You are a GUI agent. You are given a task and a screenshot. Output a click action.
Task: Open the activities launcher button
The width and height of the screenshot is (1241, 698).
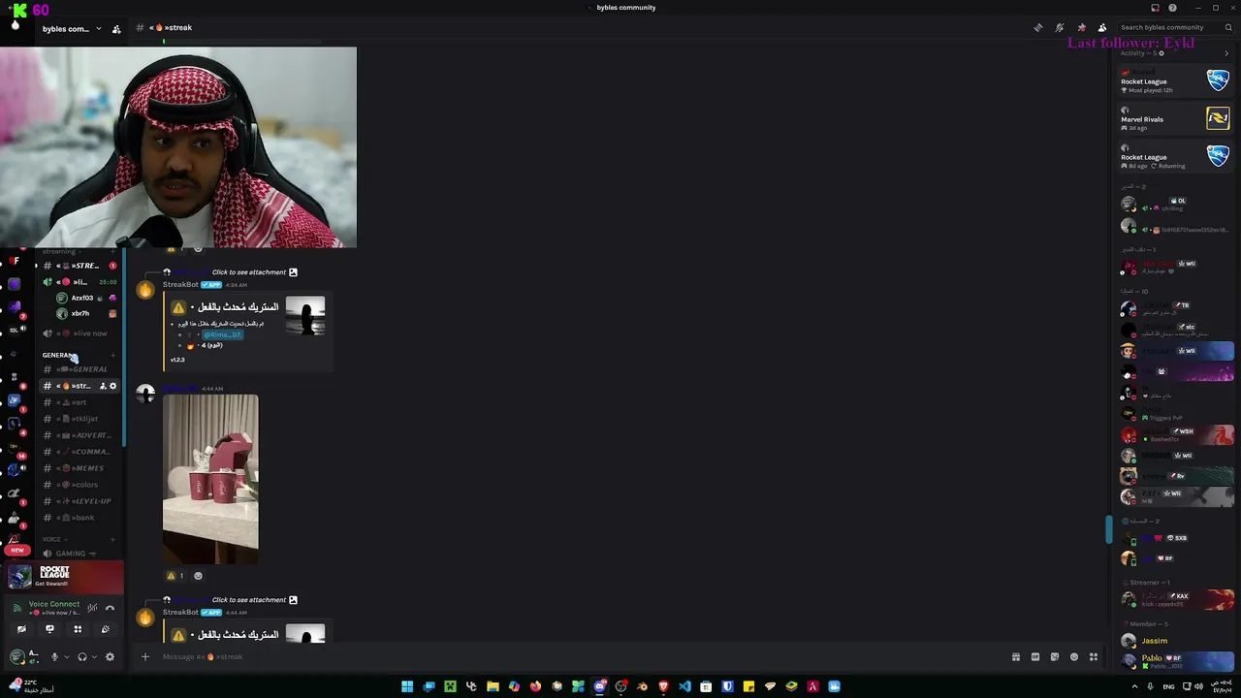(x=78, y=629)
